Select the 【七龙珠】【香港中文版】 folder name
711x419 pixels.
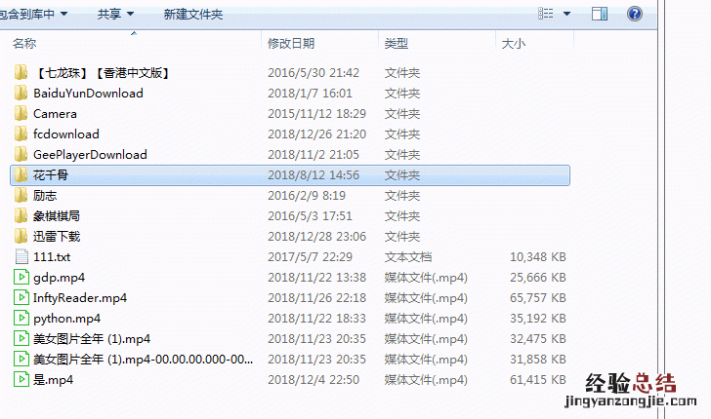(x=102, y=73)
